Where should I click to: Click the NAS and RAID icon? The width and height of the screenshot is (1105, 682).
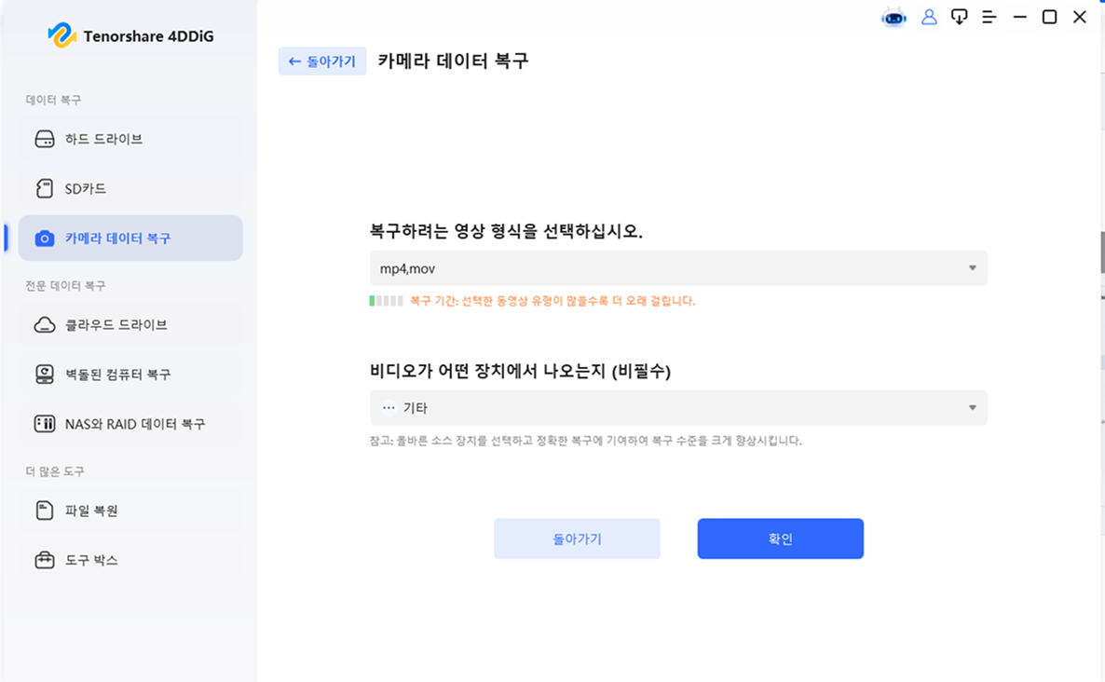coord(45,423)
